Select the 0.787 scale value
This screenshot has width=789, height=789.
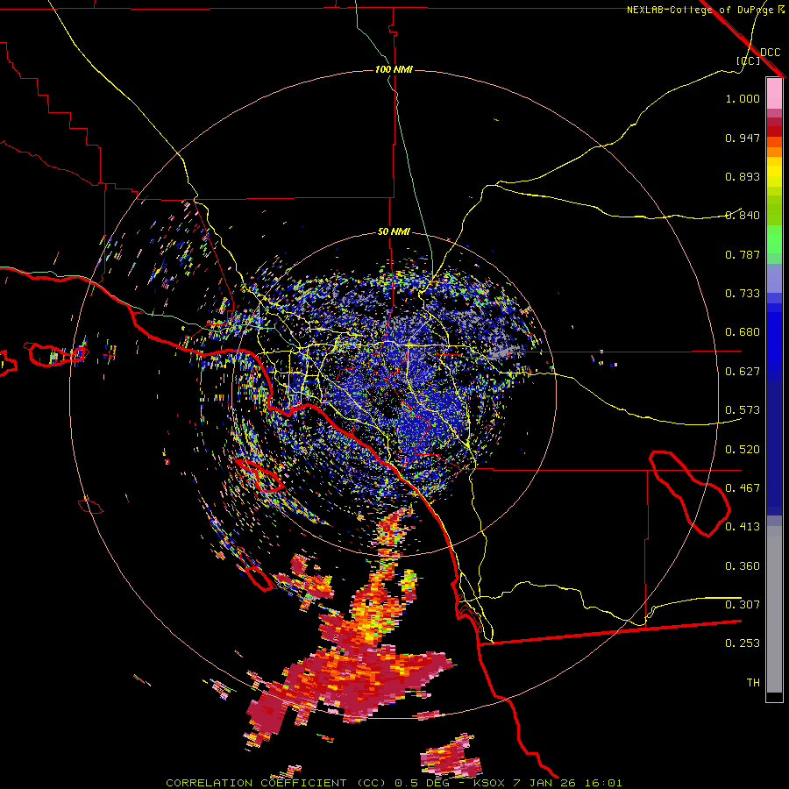743,254
